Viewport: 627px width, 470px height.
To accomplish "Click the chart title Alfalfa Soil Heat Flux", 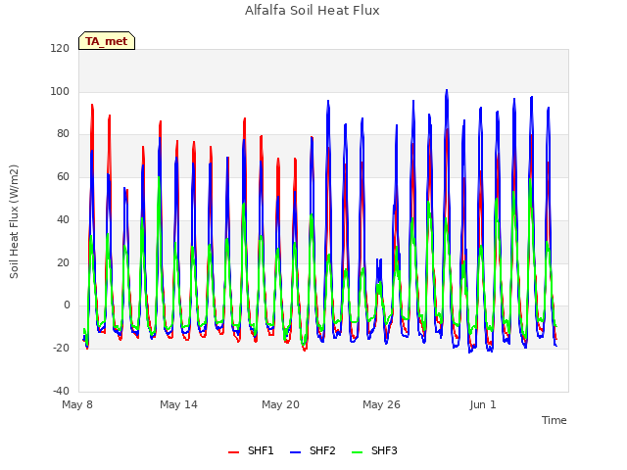I will click(x=313, y=11).
